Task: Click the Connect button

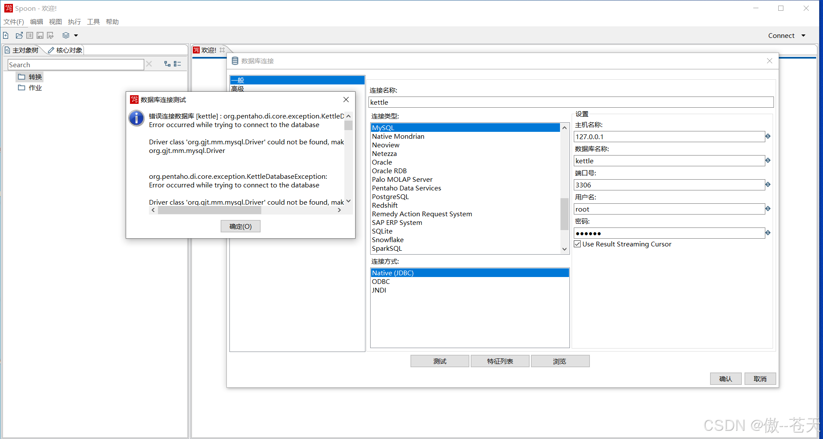Action: coord(781,36)
